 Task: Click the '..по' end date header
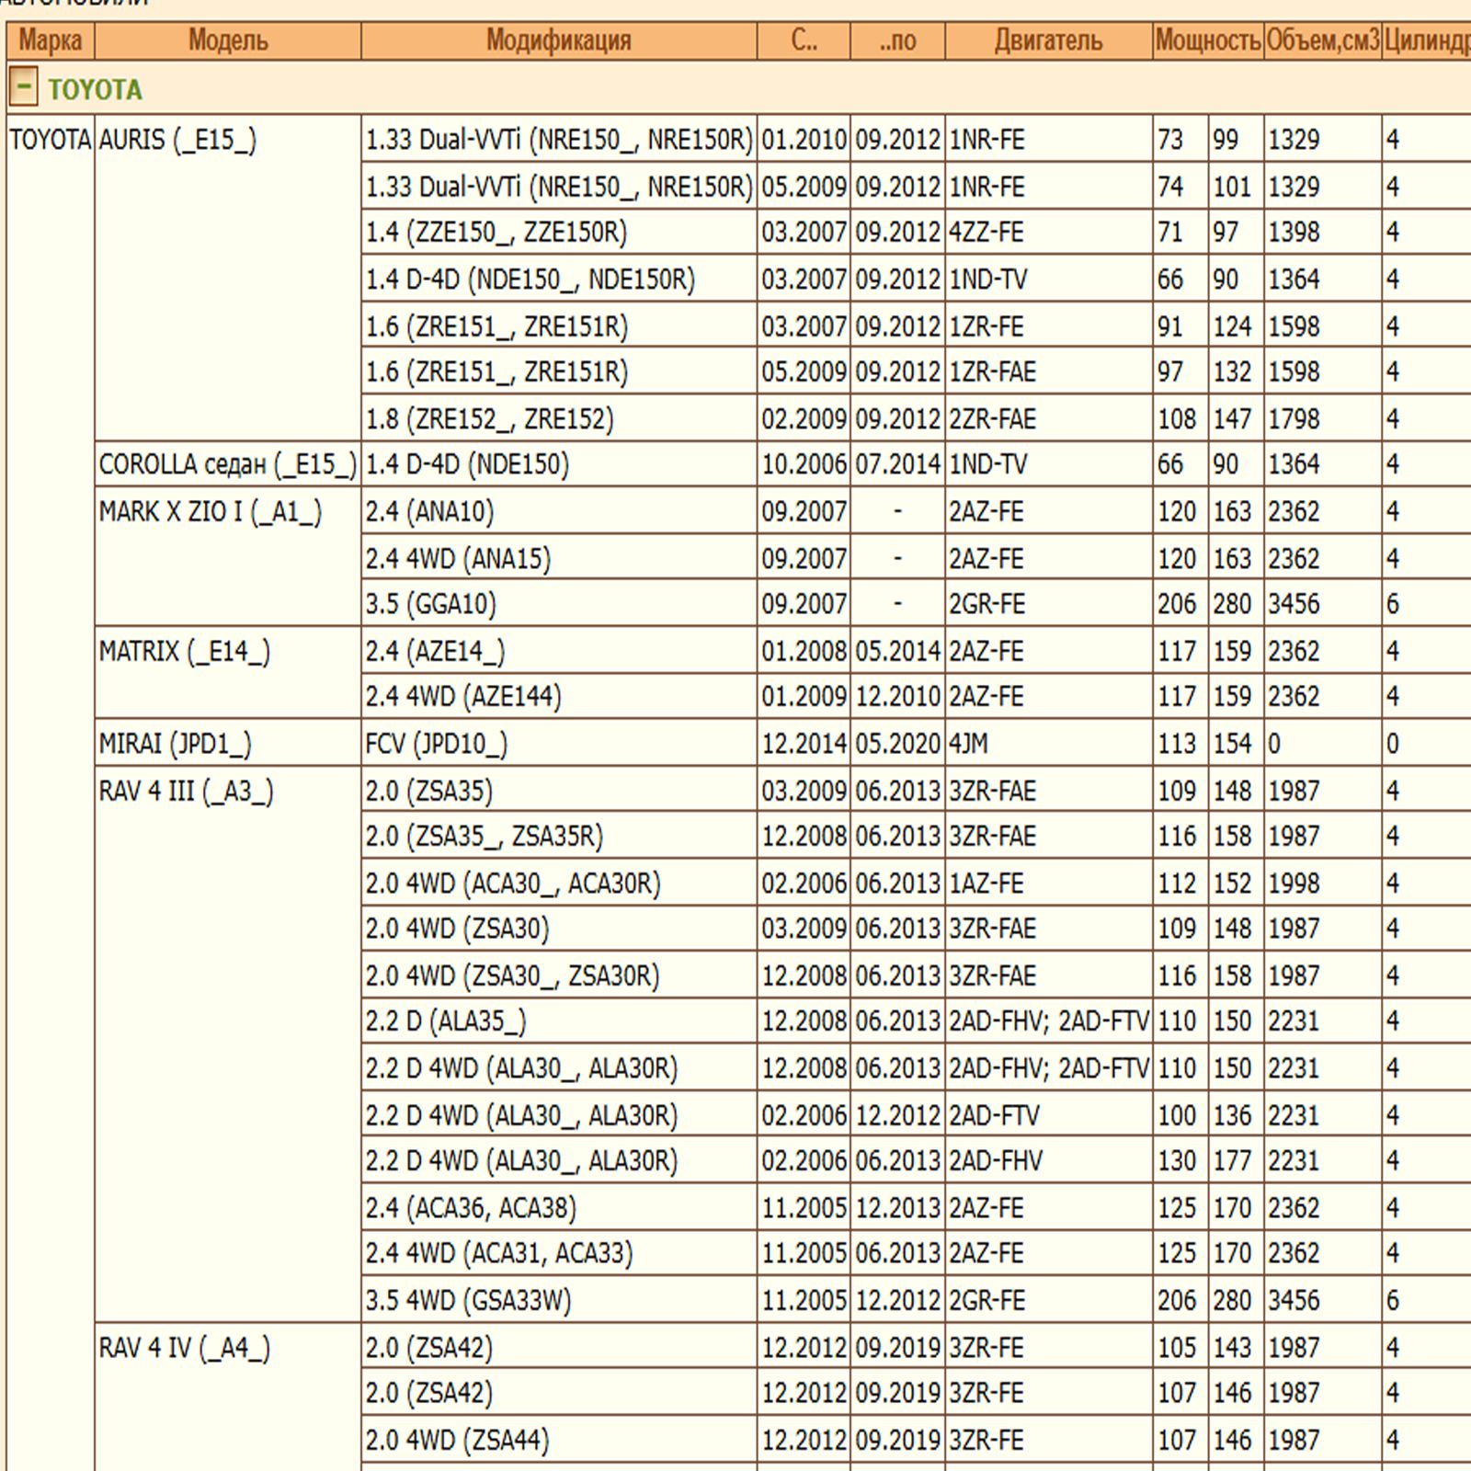click(897, 40)
